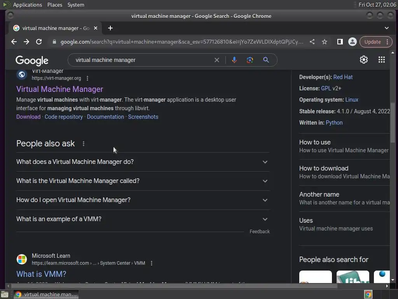398x299 pixels.
Task: Click the Chrome address bar URL
Action: [182, 42]
